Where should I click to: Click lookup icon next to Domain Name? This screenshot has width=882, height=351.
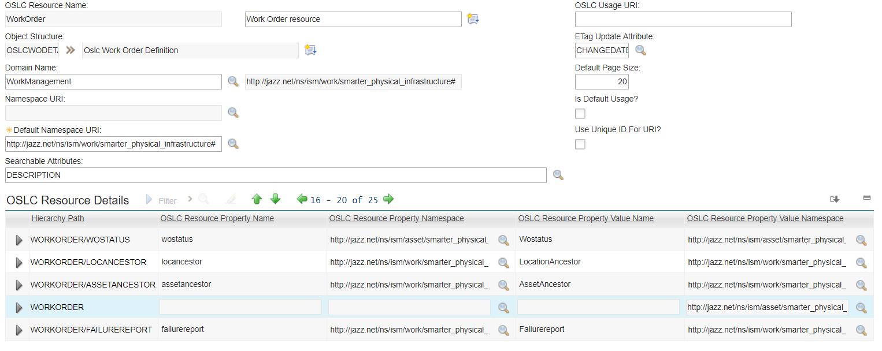tap(233, 81)
